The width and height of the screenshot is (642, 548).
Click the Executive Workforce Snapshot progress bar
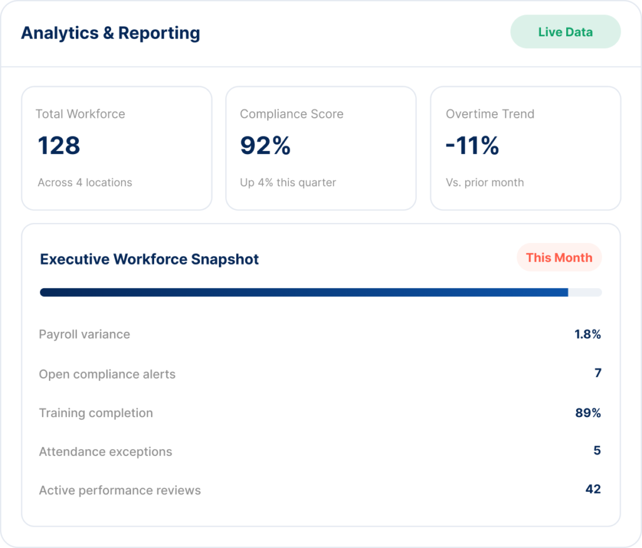click(x=321, y=292)
